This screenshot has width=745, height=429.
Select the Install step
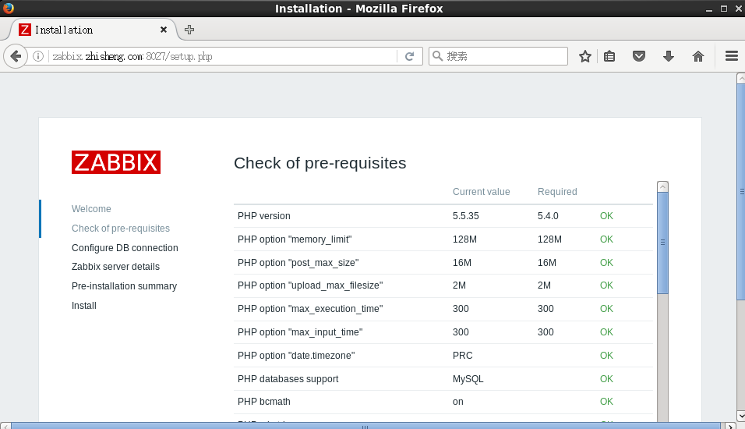(x=84, y=306)
